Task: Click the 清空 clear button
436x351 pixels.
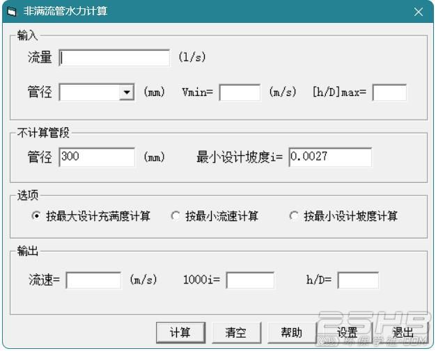Action: tap(236, 332)
